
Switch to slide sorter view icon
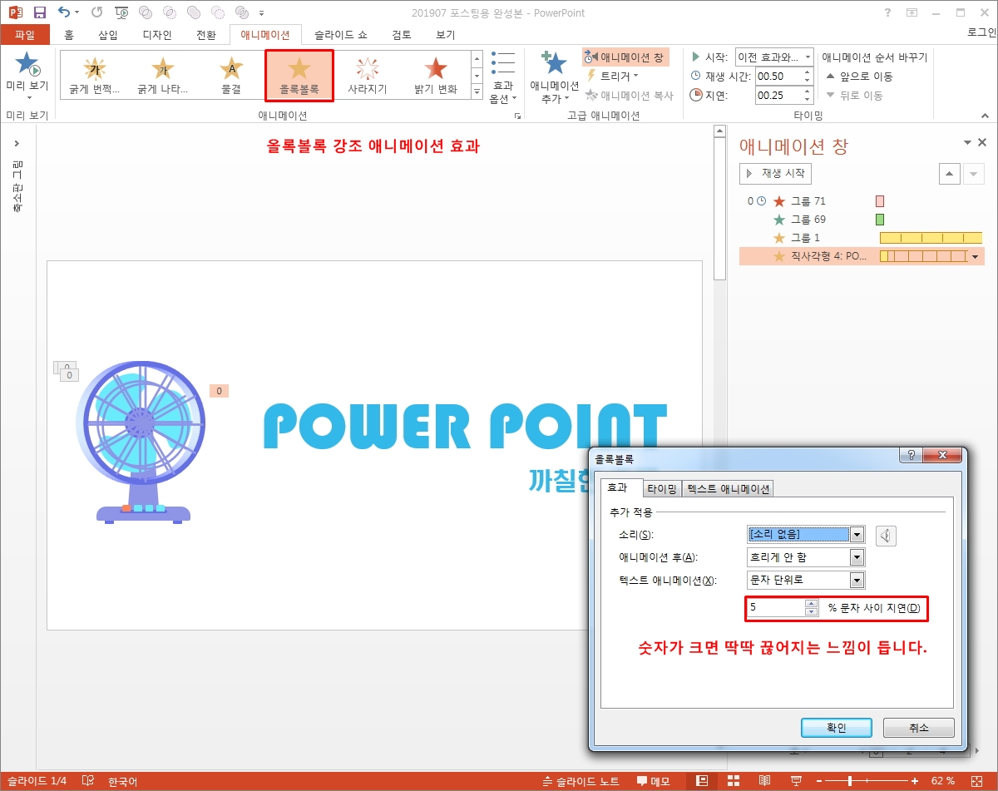tap(733, 781)
